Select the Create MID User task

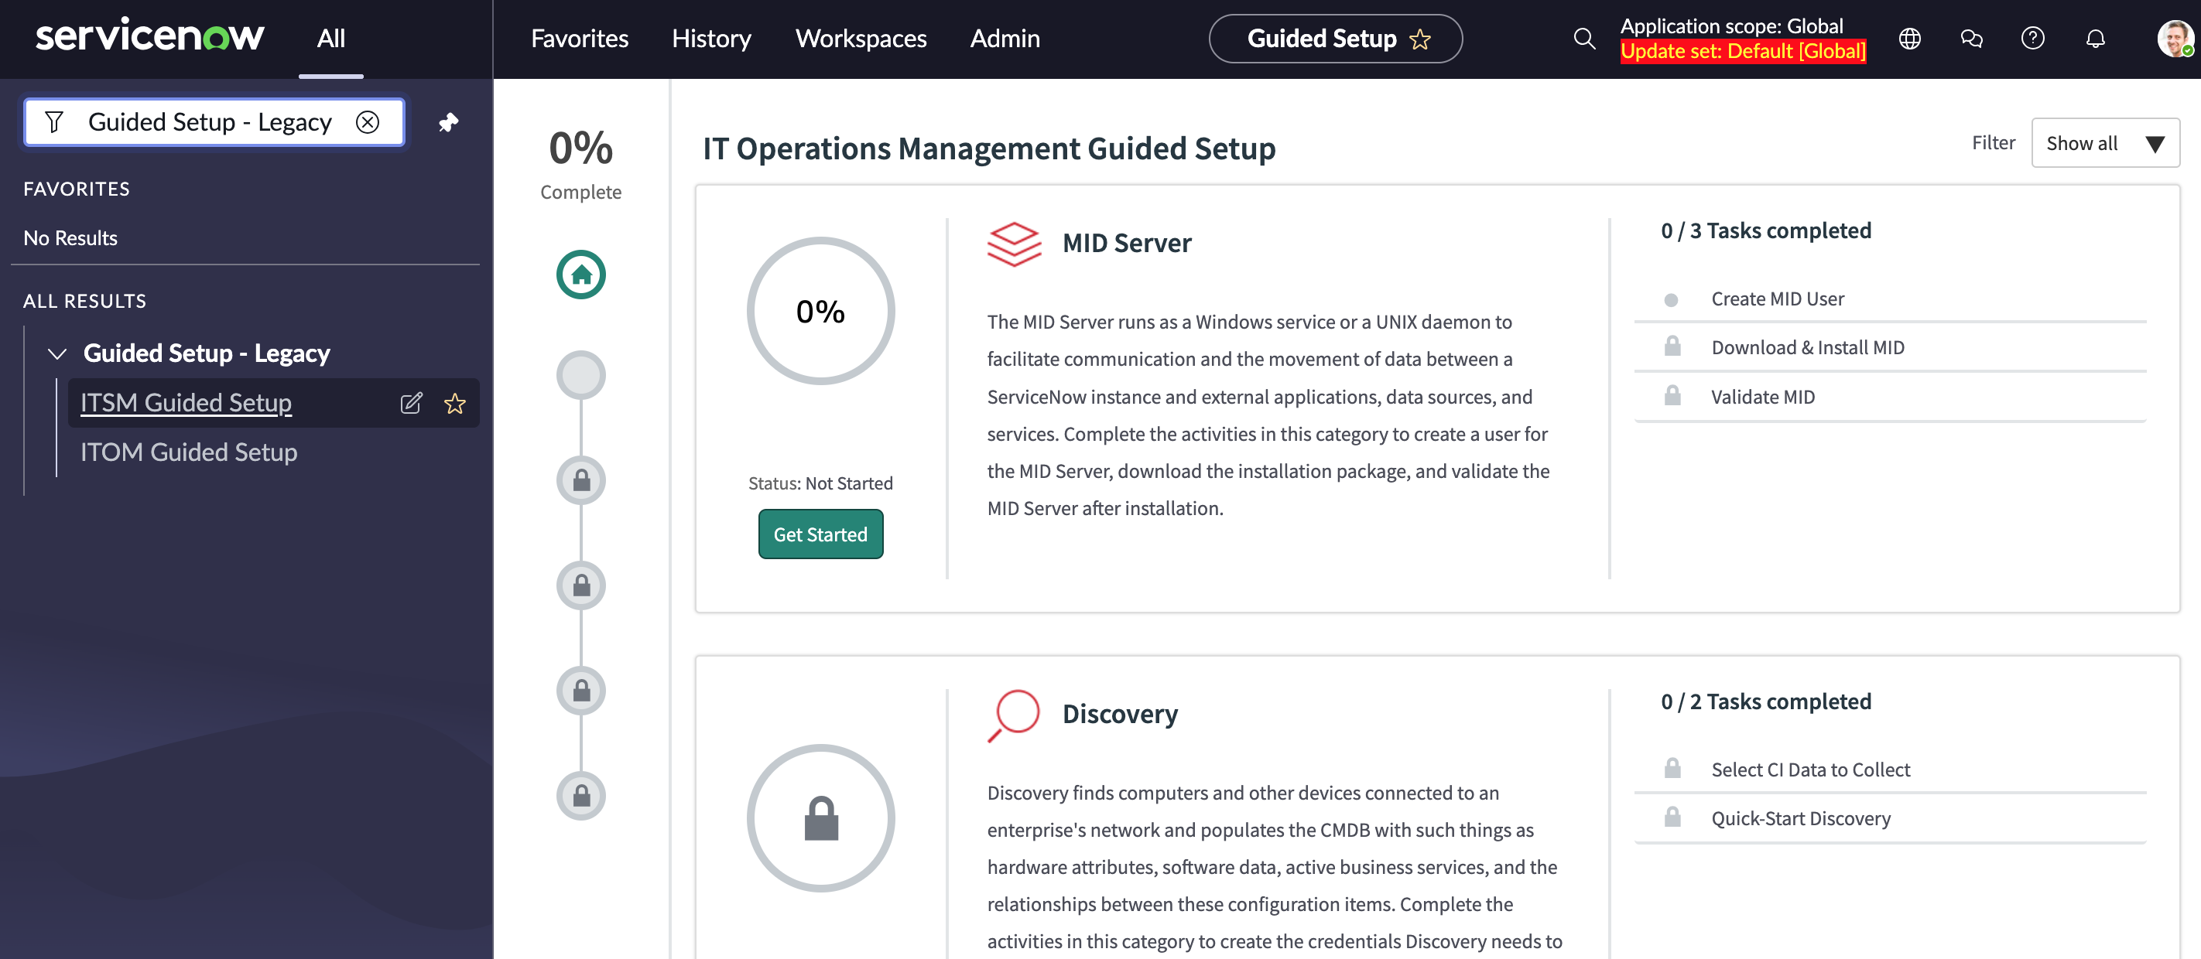click(1777, 299)
